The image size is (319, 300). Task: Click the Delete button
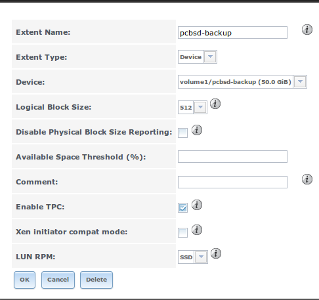click(x=96, y=280)
